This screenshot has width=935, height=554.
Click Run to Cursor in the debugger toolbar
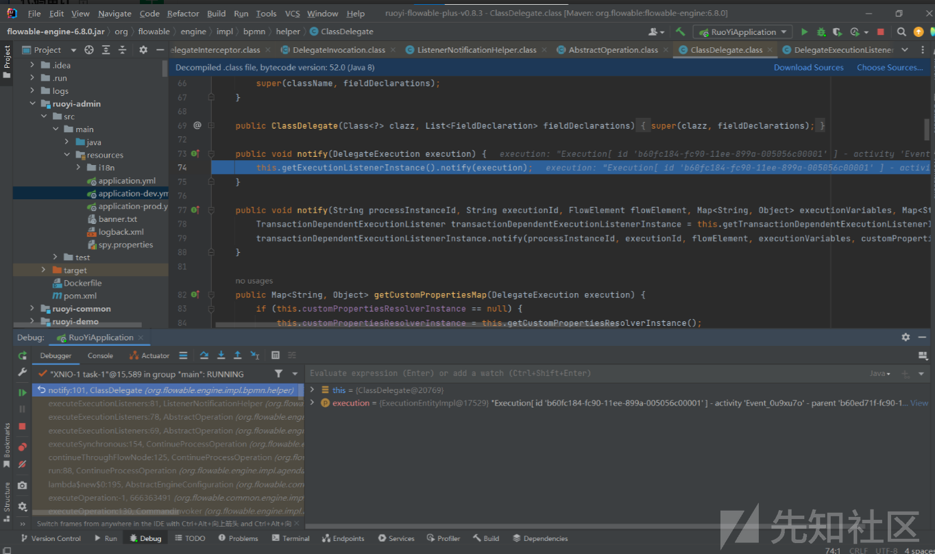[x=255, y=355]
